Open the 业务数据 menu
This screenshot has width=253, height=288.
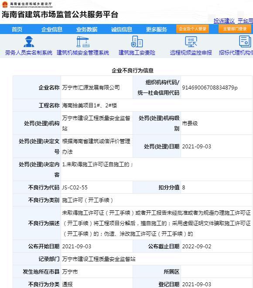click(87, 29)
